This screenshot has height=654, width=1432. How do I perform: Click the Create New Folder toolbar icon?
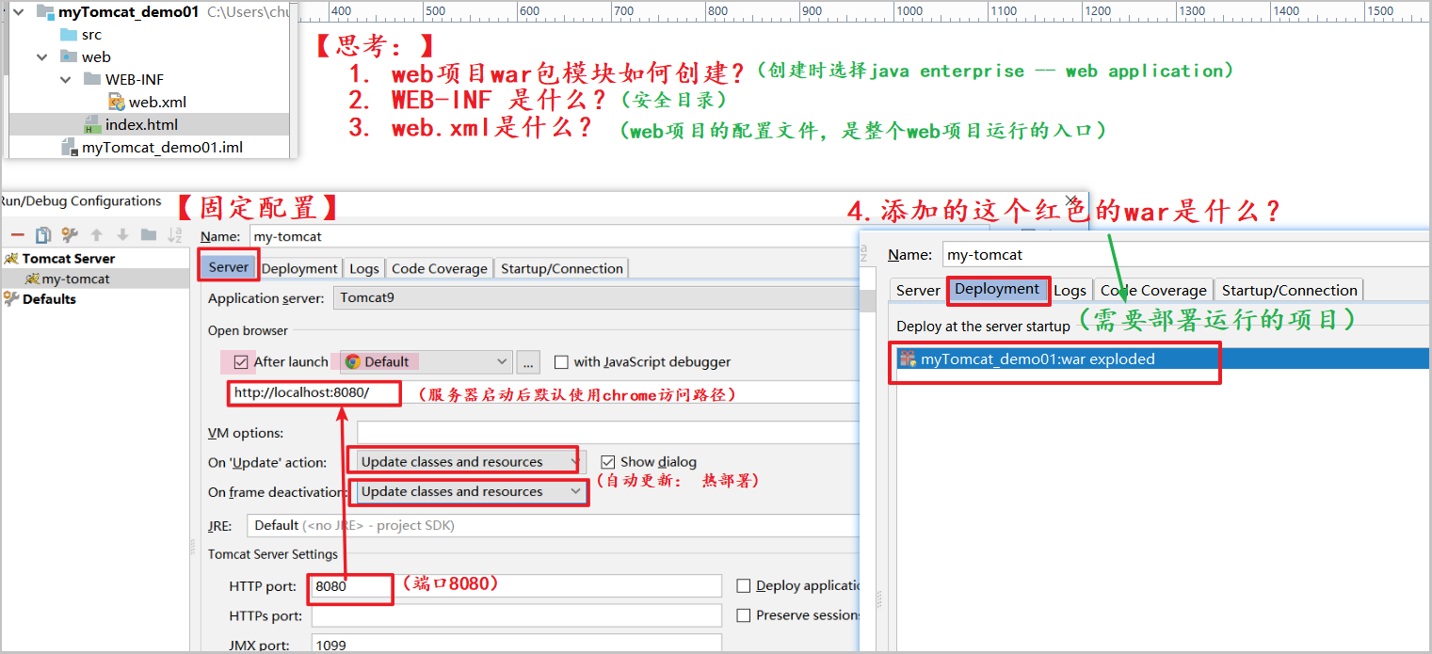(x=149, y=235)
